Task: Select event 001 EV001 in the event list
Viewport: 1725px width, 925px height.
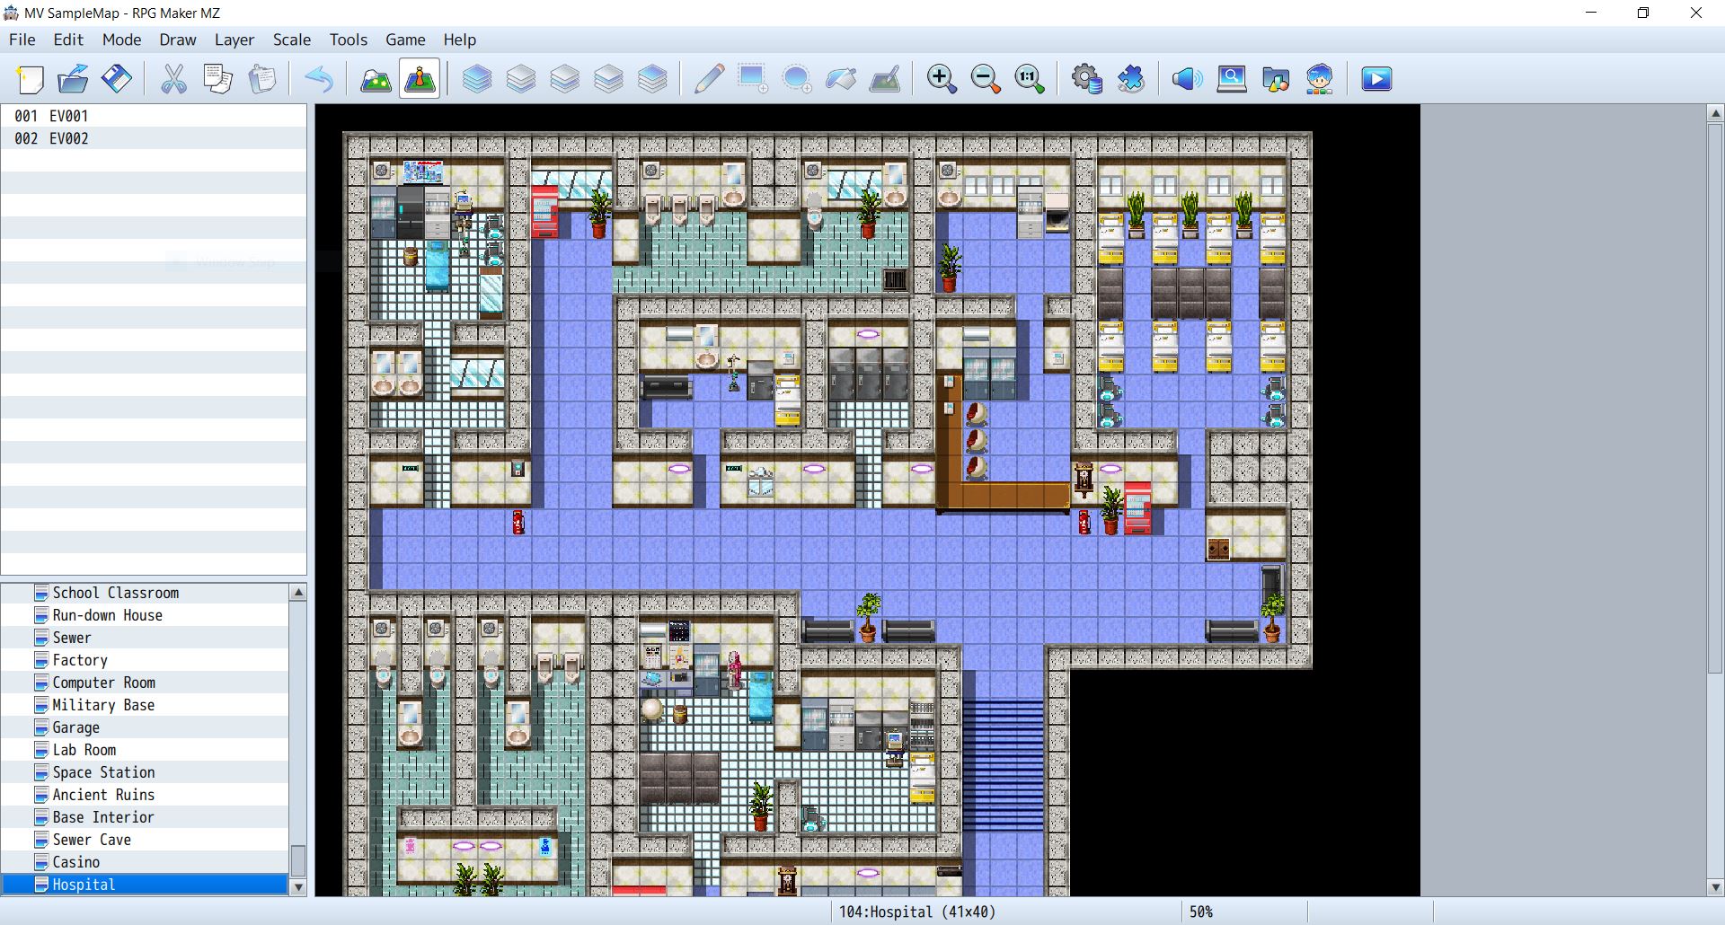Action: coord(154,116)
